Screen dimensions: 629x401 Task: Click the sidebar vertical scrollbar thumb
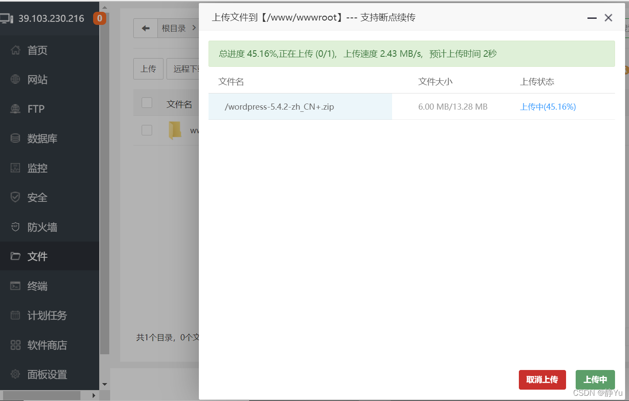click(104, 183)
